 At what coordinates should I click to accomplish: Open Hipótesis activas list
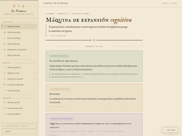coord(19,73)
